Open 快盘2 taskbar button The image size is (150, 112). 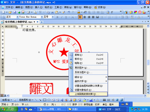[x=81, y=109]
